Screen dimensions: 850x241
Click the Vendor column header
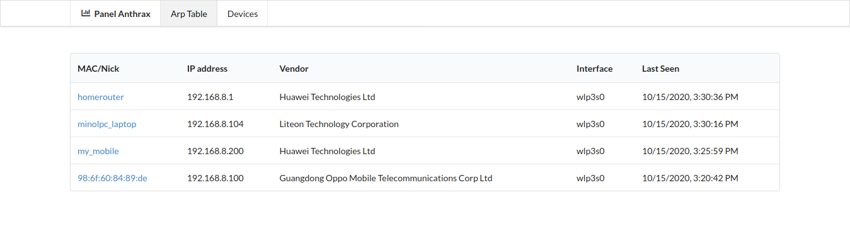pyautogui.click(x=294, y=69)
